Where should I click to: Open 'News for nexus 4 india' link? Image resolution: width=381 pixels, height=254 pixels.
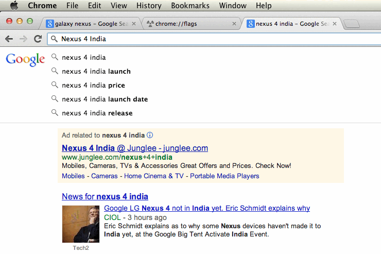[105, 196]
